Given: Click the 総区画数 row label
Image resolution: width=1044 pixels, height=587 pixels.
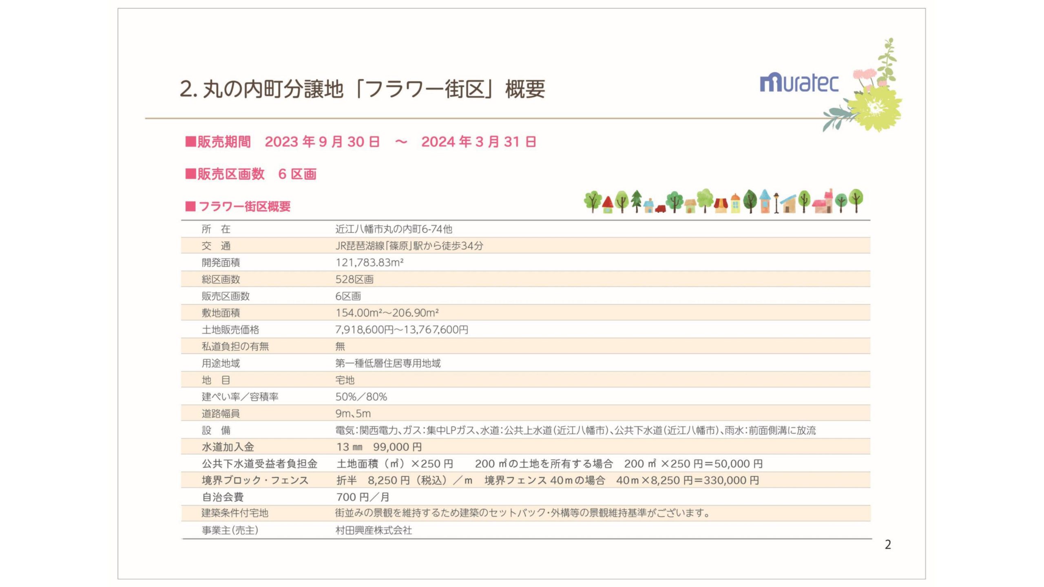Looking at the screenshot, I should click(221, 279).
